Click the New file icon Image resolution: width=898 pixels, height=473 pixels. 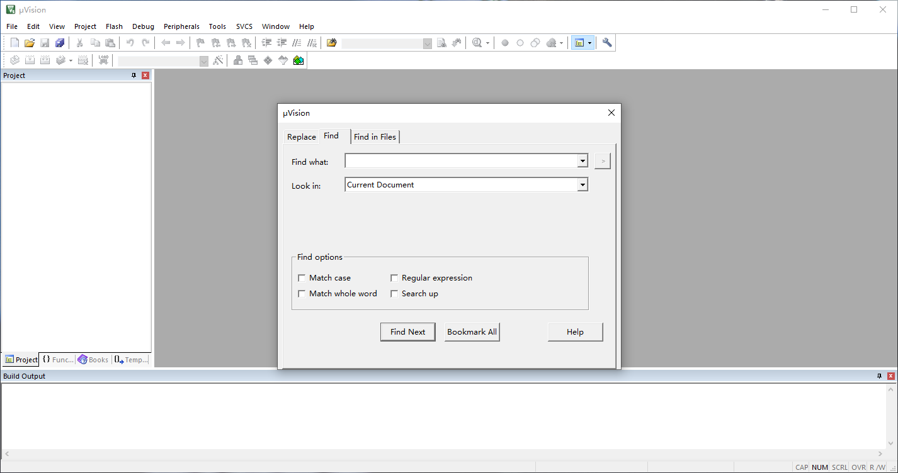14,43
